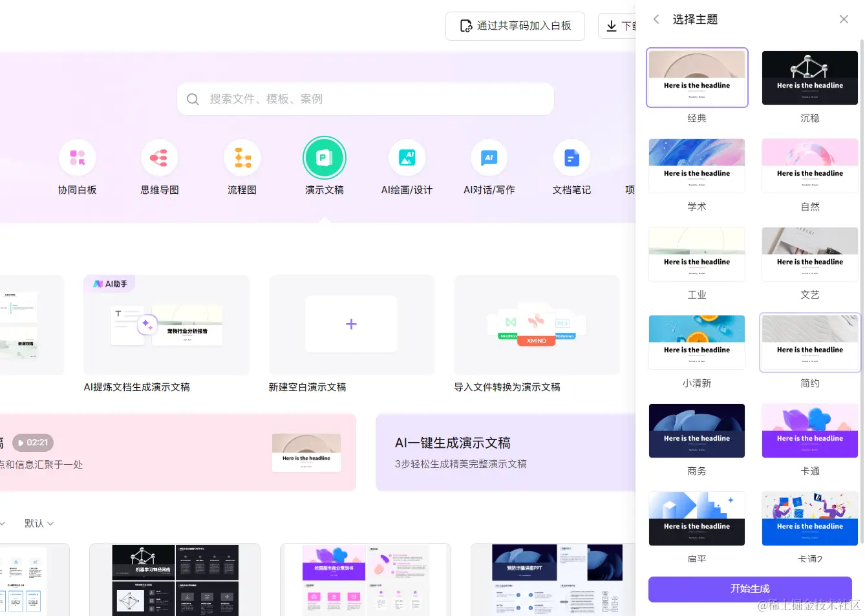
Task: Play the 02:21 video badge
Action: 33,443
